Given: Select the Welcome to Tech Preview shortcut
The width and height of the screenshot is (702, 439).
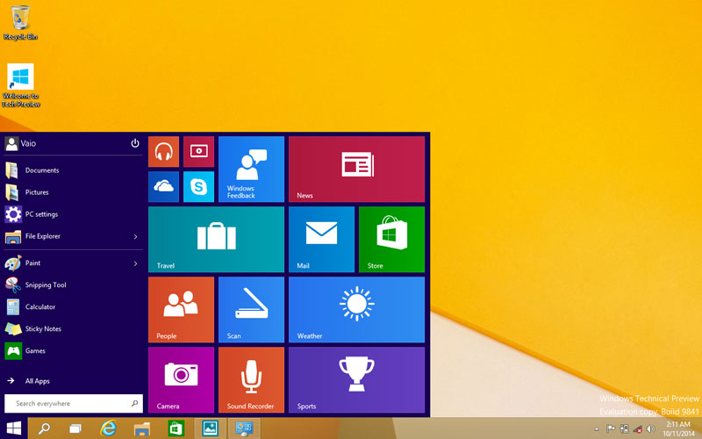Looking at the screenshot, I should pos(20,85).
